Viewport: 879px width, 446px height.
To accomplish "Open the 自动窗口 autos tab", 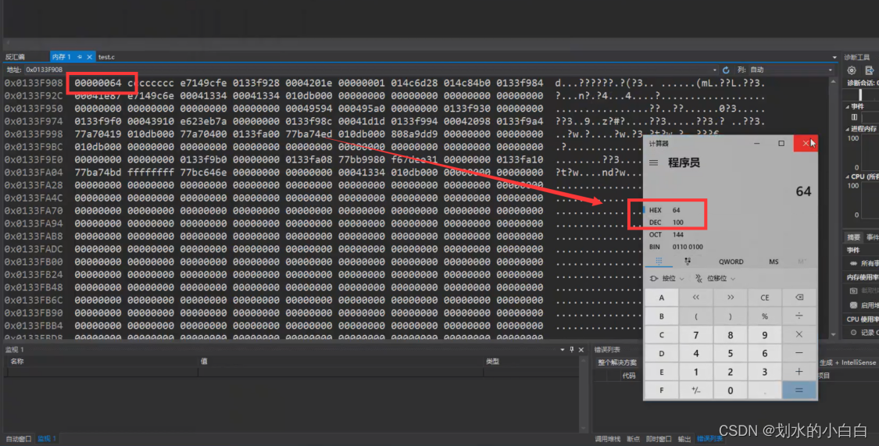I will (19, 439).
